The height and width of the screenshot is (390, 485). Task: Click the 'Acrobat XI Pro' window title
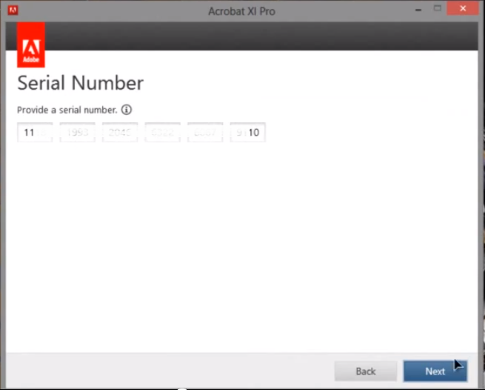coord(241,11)
